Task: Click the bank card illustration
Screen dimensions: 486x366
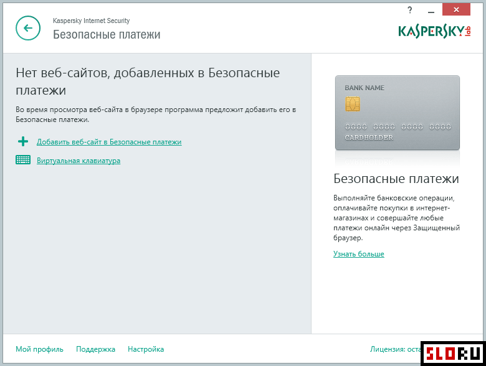Action: pyautogui.click(x=398, y=113)
